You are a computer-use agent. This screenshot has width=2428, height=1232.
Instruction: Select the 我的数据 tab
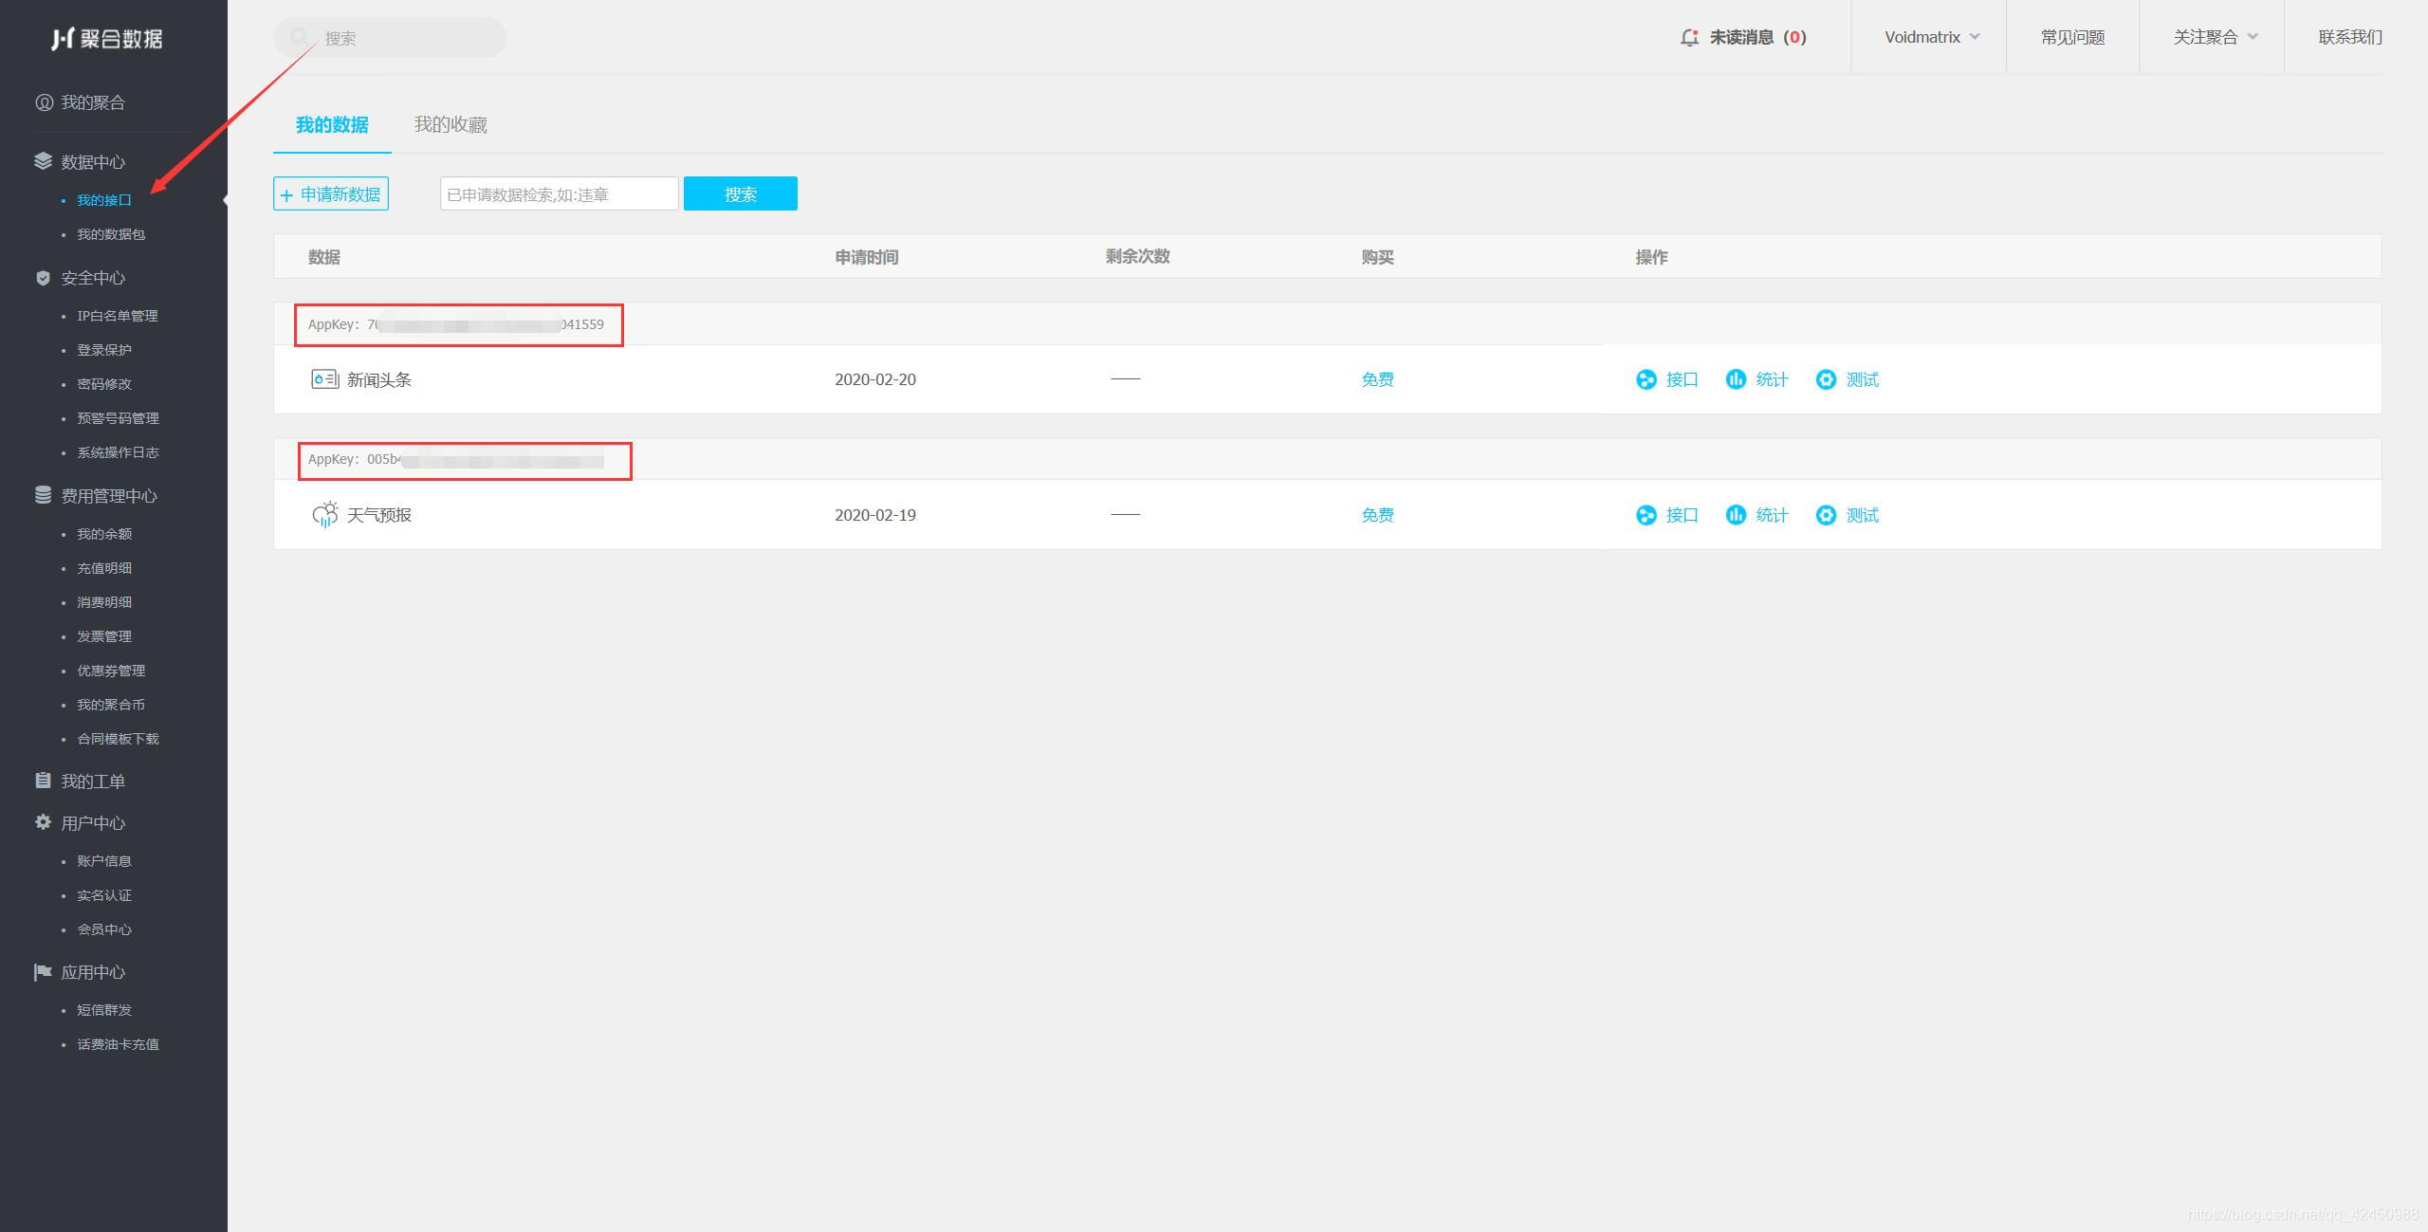pyautogui.click(x=332, y=124)
